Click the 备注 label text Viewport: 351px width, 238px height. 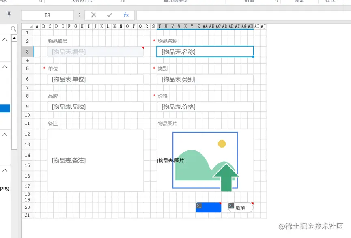[x=53, y=124]
